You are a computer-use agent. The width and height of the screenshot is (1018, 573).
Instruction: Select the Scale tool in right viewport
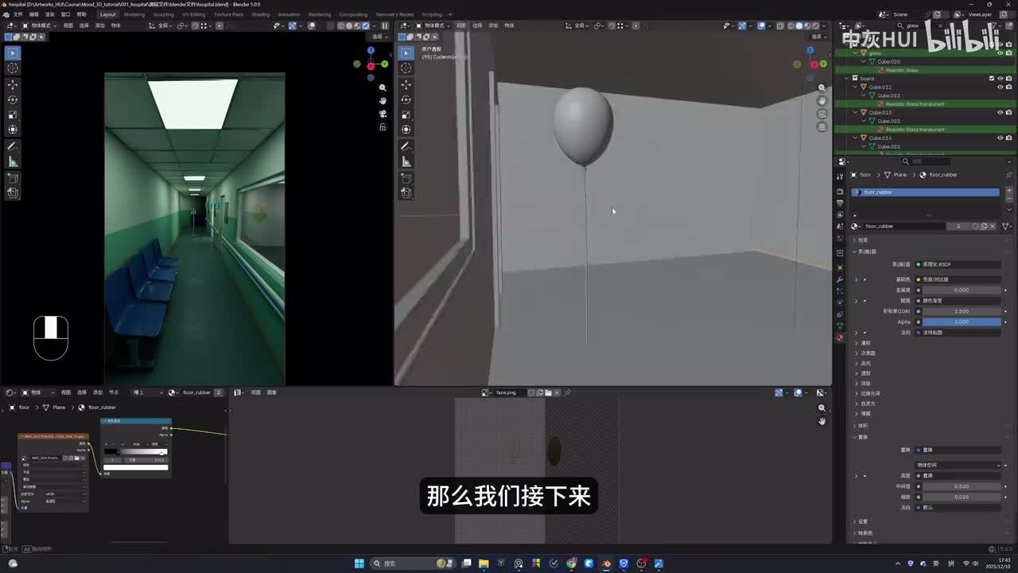[x=406, y=115]
